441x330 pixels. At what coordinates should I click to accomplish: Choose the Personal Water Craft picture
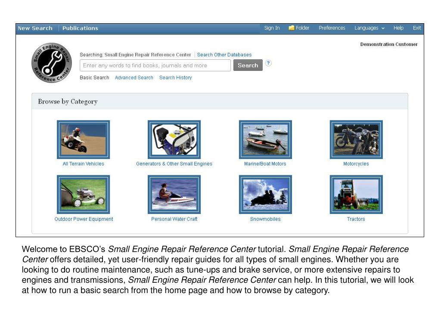(x=174, y=195)
